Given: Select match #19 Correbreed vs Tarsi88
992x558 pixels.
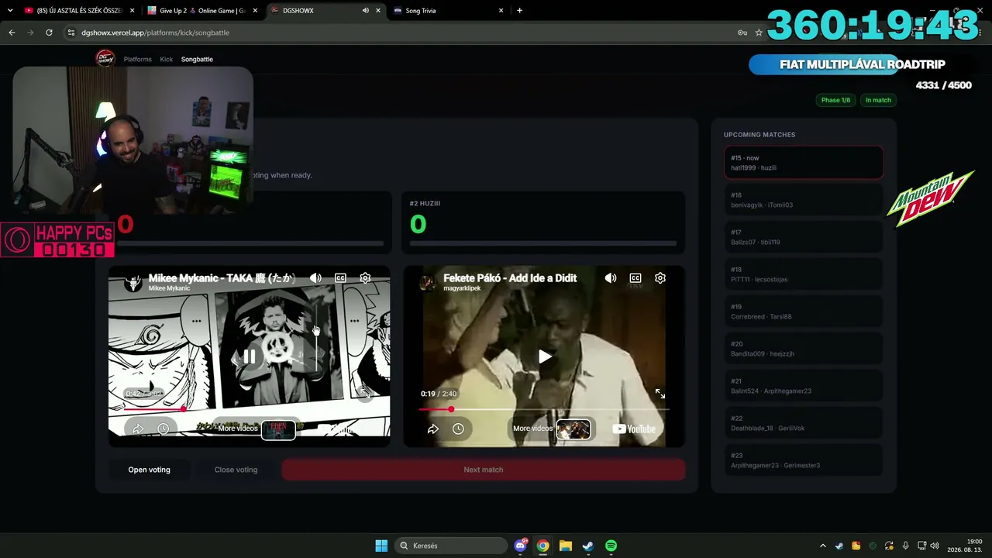Looking at the screenshot, I should tap(804, 312).
